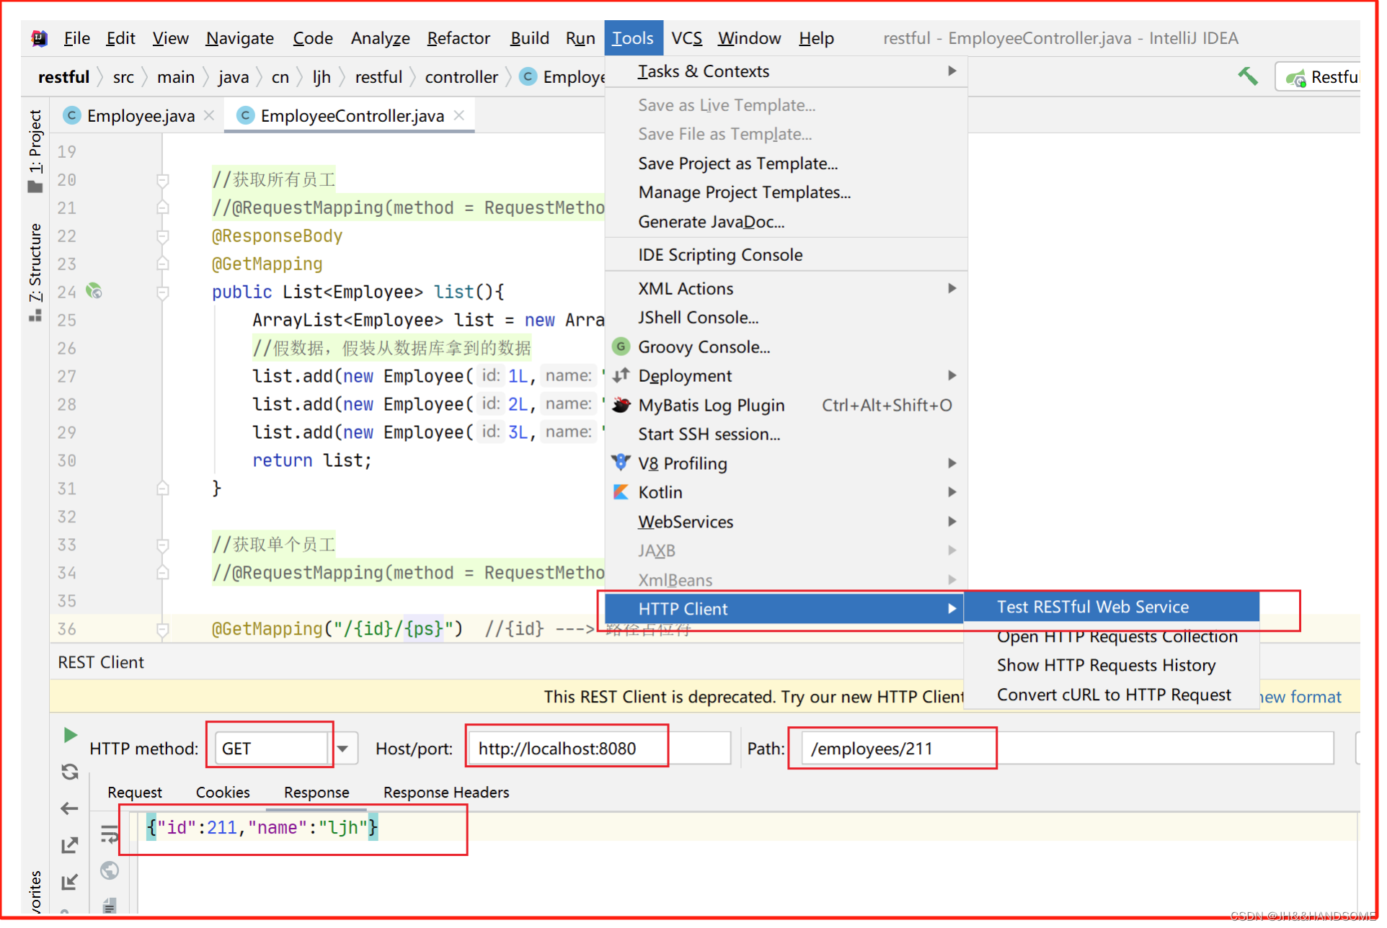This screenshot has width=1387, height=928.
Task: Click the controller breadcrumb
Action: click(x=461, y=77)
